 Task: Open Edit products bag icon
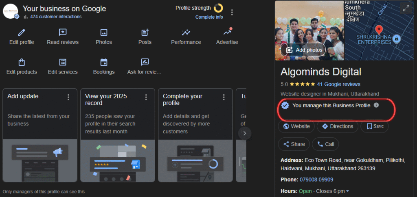pyautogui.click(x=22, y=62)
